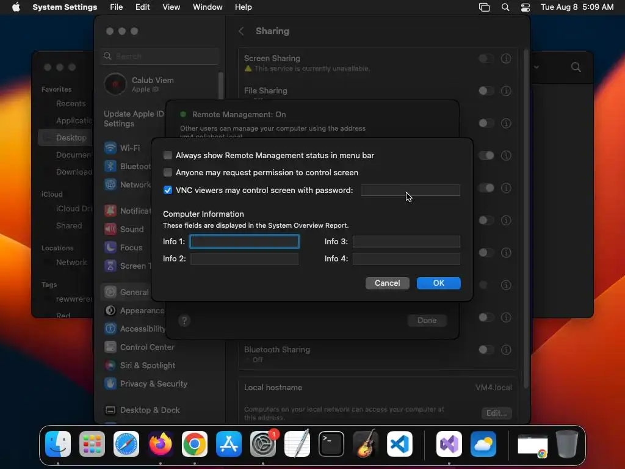Open info for Bluetooth Sharing
The image size is (625, 469).
click(506, 350)
